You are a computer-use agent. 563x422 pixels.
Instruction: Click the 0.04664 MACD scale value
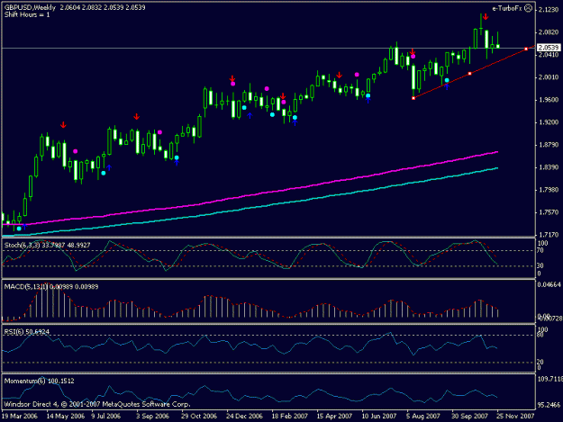(549, 284)
